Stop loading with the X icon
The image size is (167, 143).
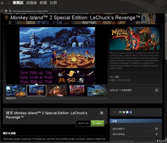pyautogui.click(x=6, y=11)
